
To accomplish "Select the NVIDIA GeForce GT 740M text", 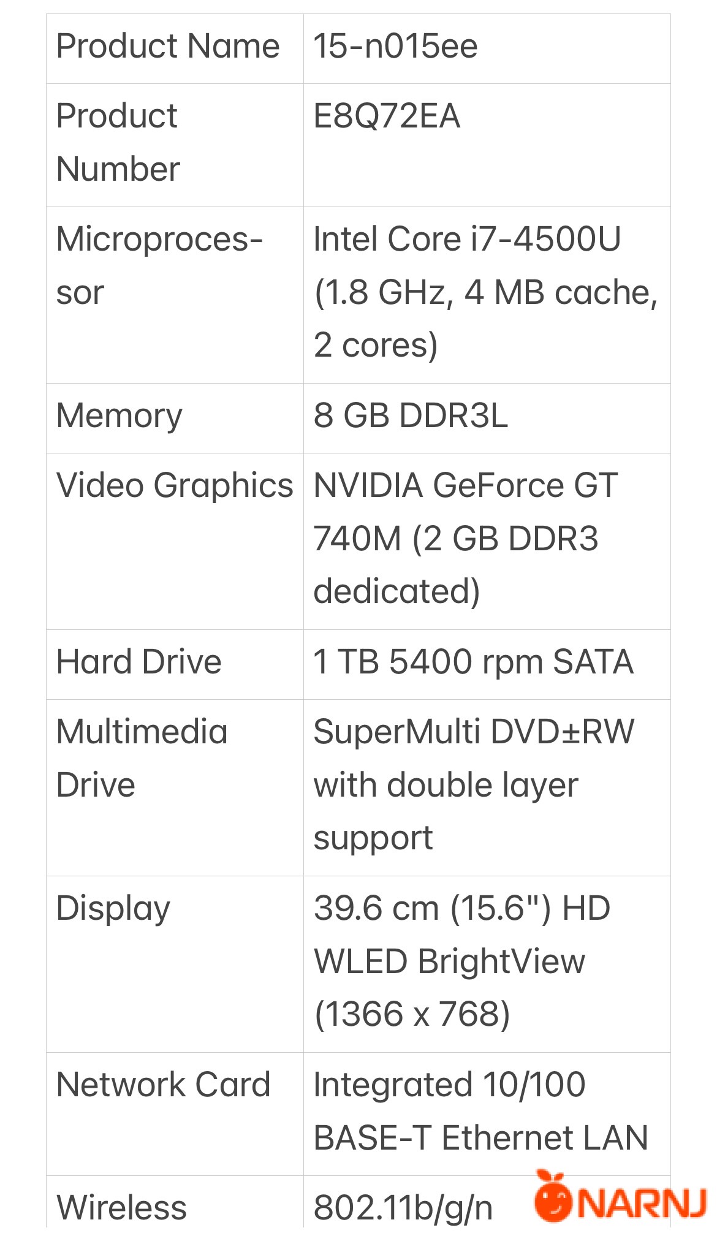I will (466, 512).
